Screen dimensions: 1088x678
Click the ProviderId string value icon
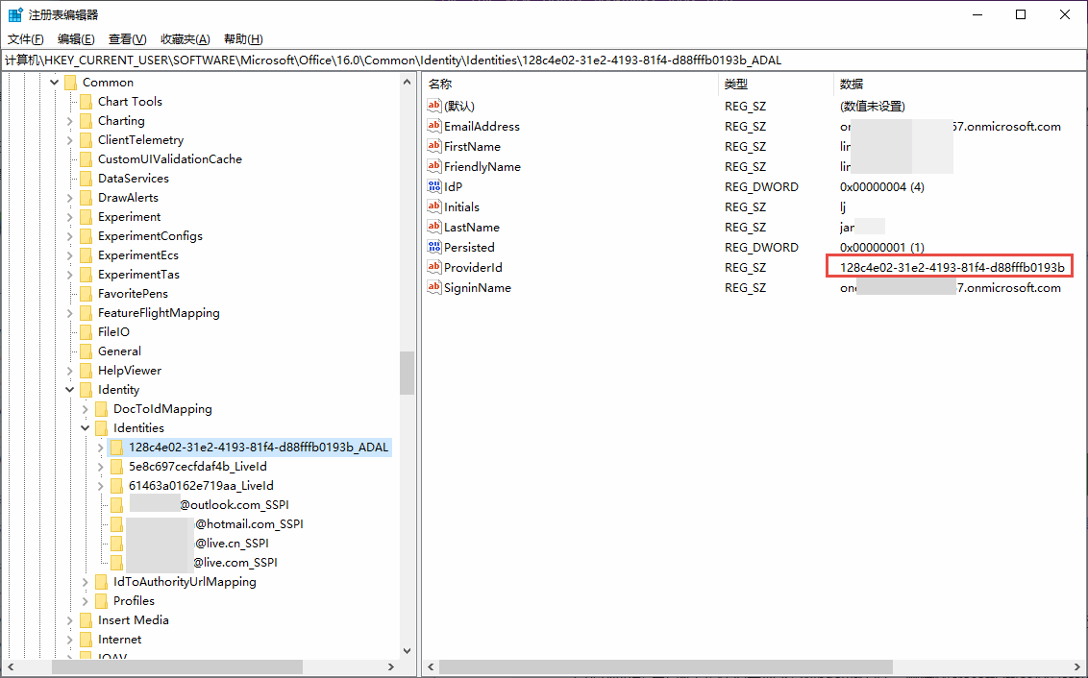pos(434,268)
